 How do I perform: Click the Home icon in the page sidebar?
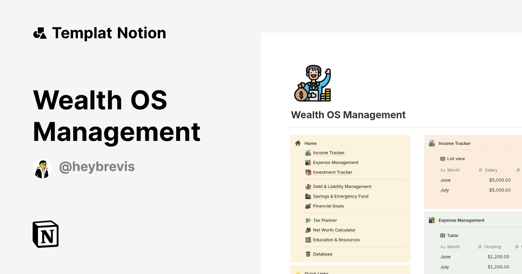(x=298, y=143)
